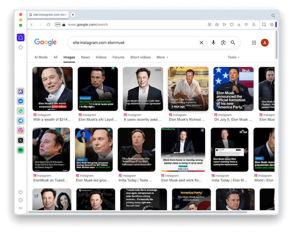This screenshot has height=233, width=293.
Task: Open Messenger from the Opera sidebar
Action: (x=20, y=101)
